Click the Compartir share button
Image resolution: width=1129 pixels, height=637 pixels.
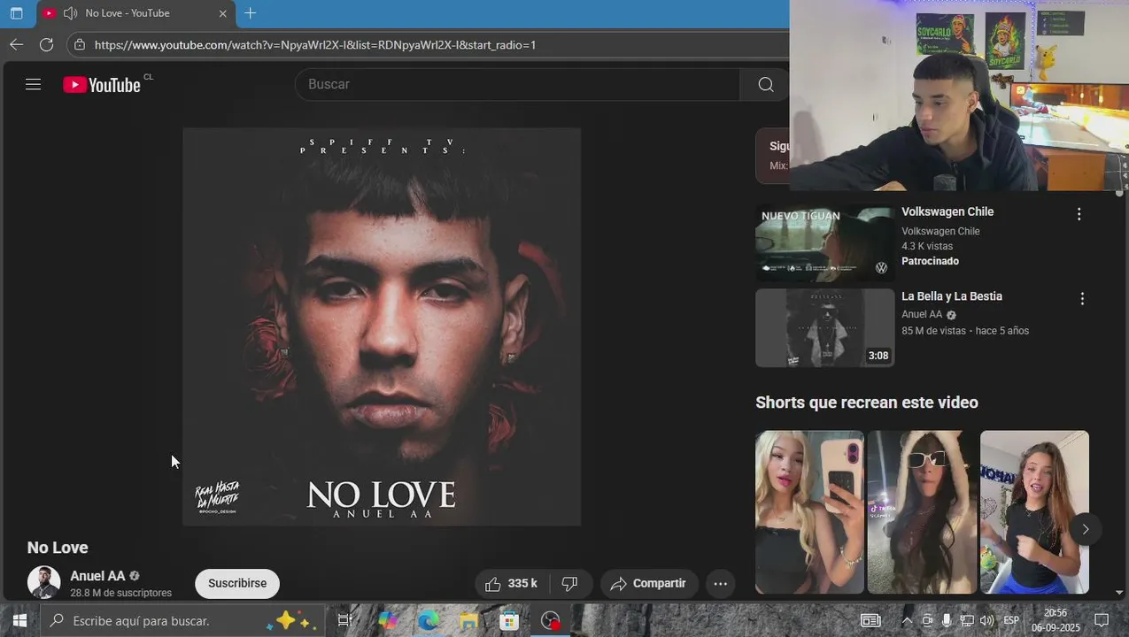(649, 583)
